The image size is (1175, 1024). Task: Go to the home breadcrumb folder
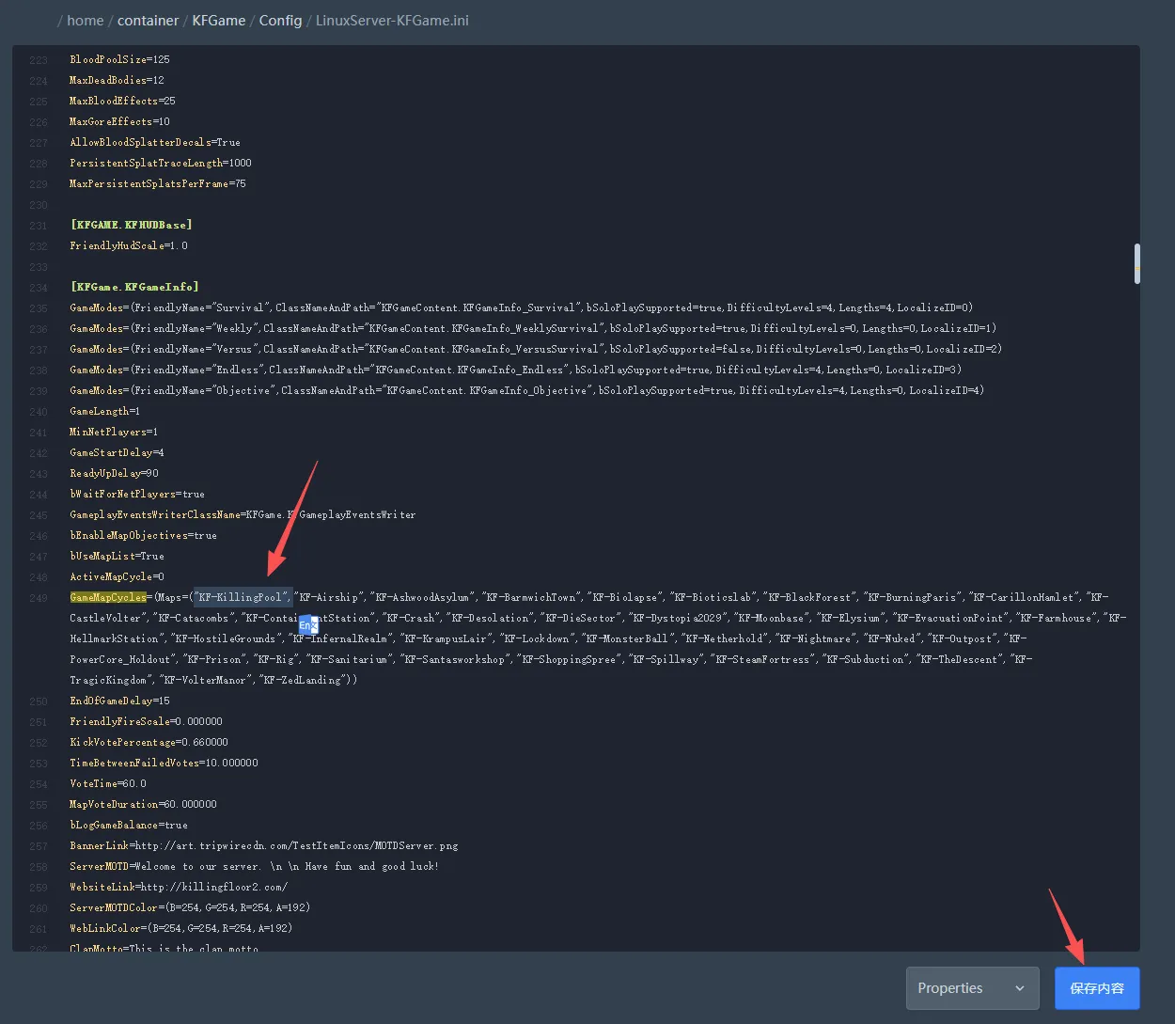click(86, 20)
